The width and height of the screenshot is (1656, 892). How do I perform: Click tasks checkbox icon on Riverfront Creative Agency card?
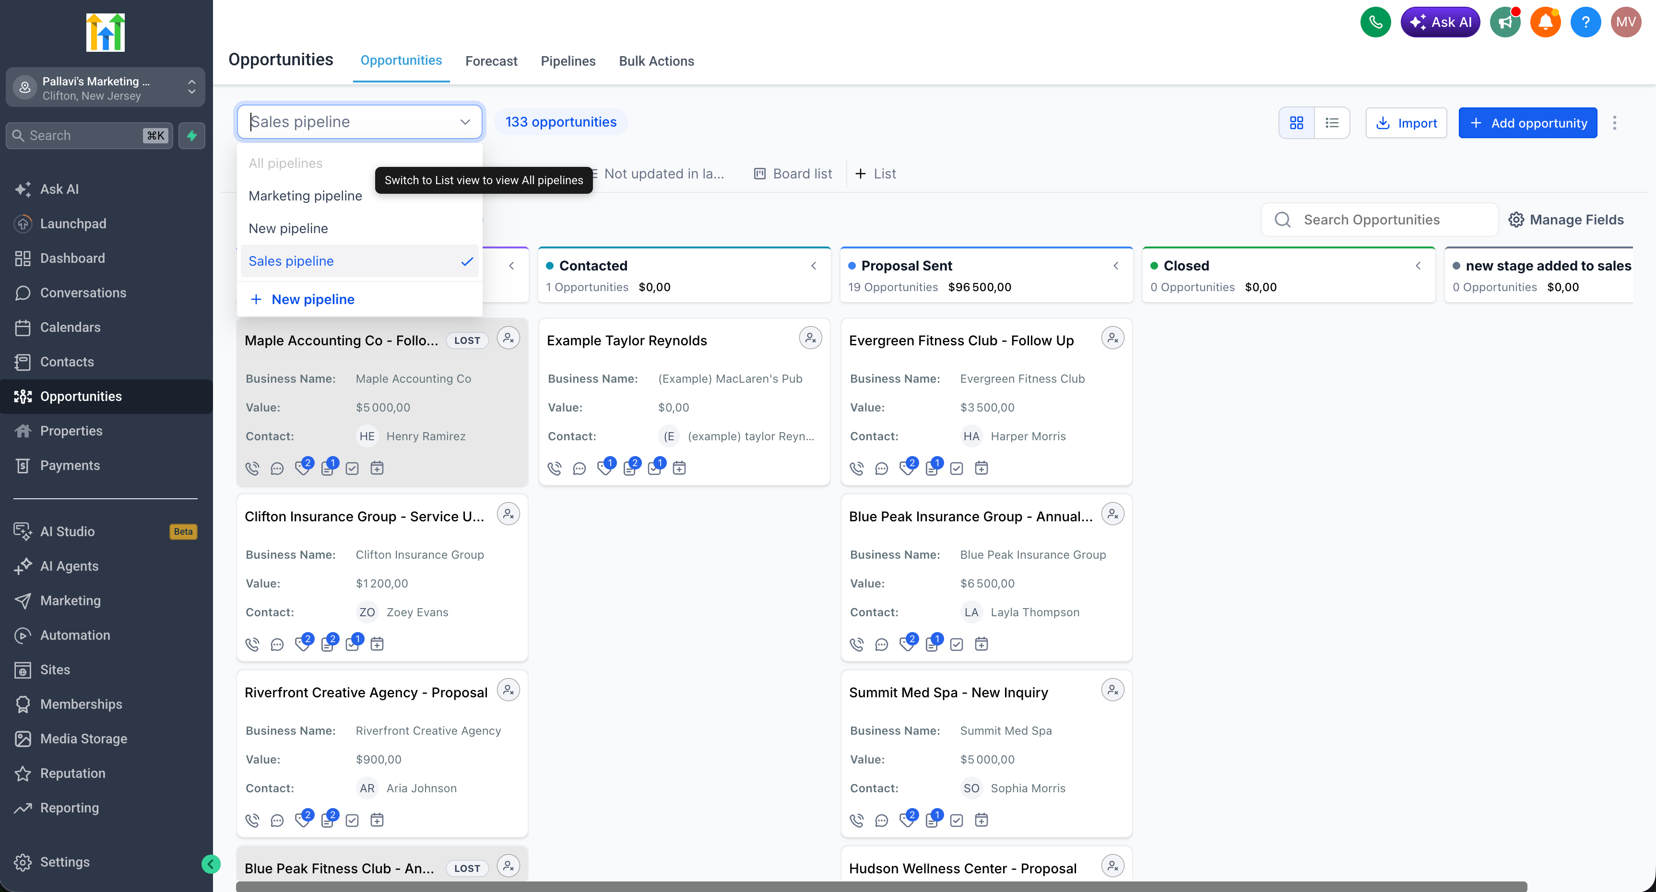[x=352, y=820]
